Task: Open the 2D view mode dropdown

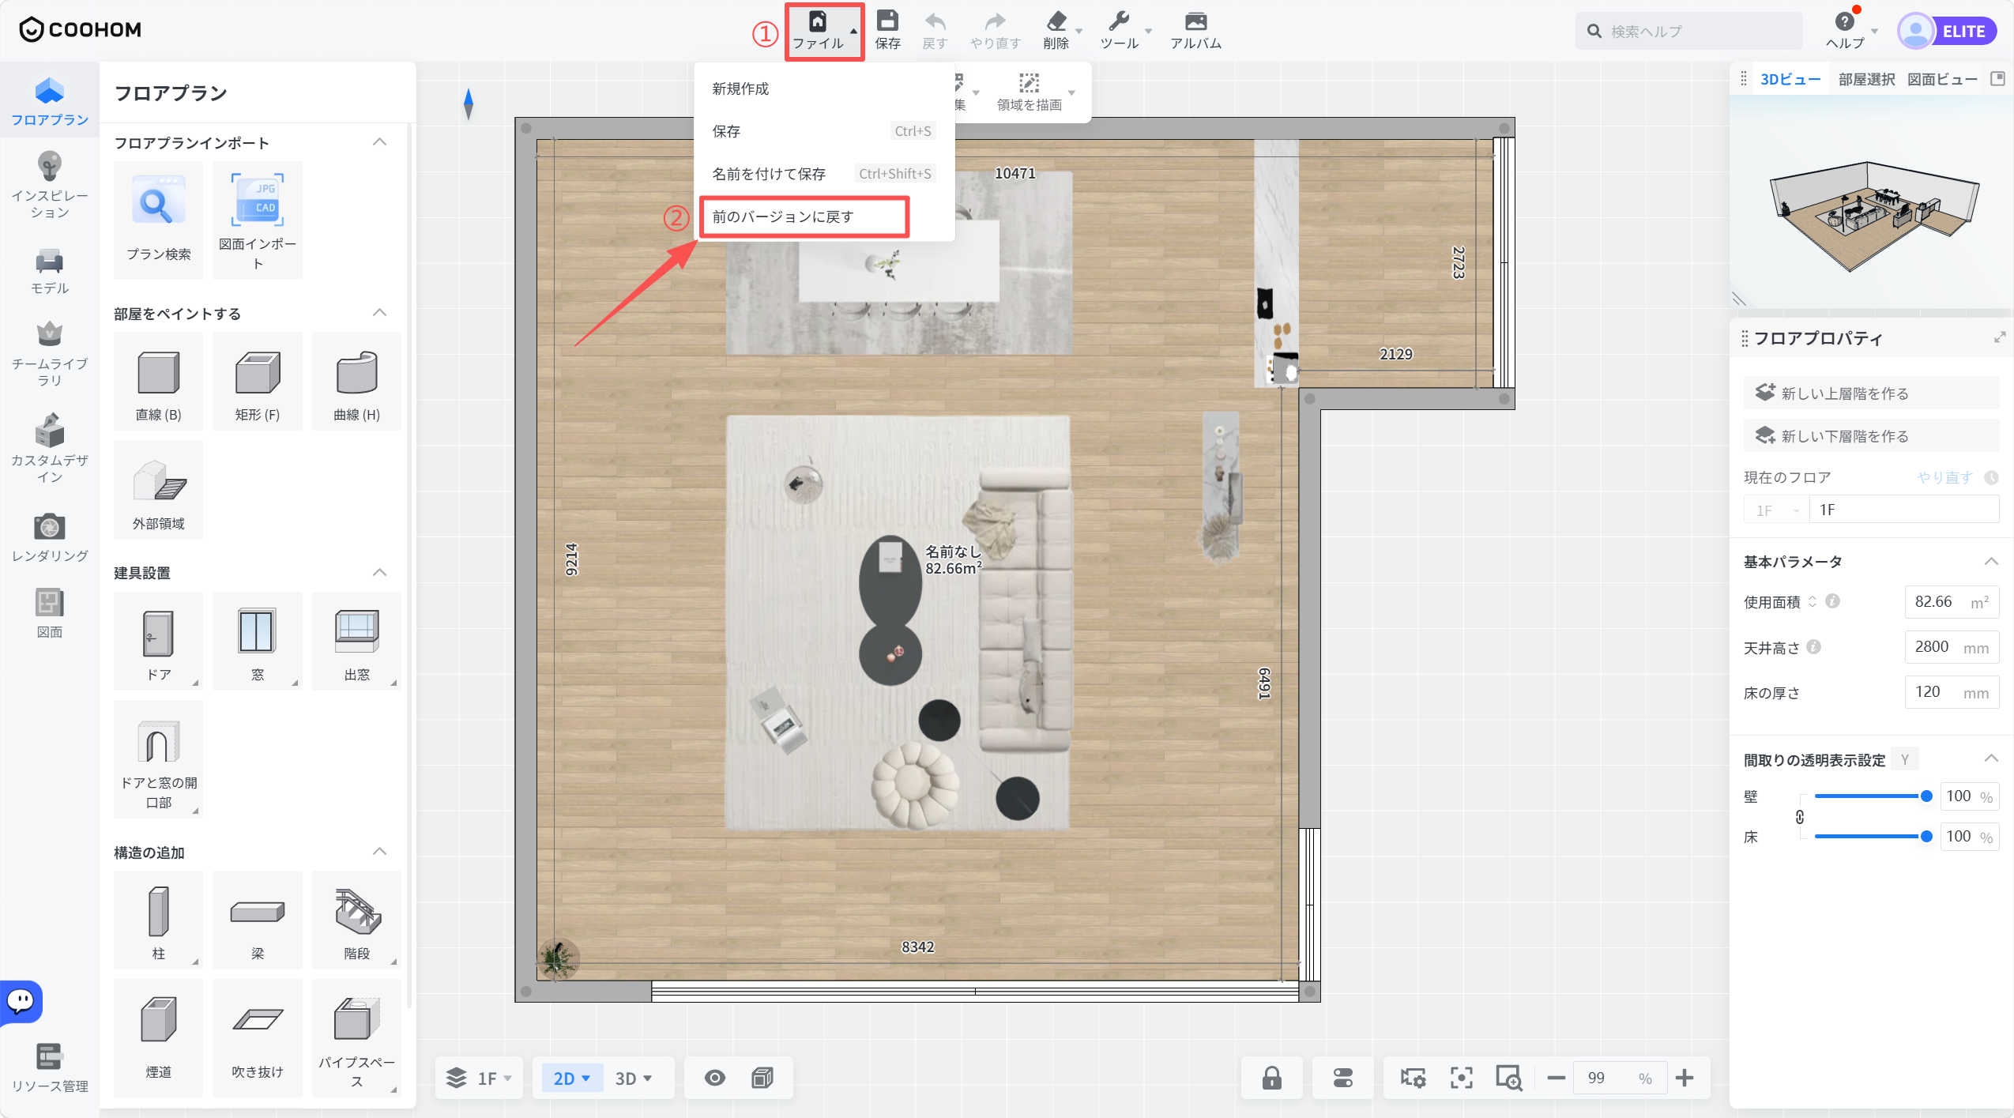Action: tap(571, 1078)
